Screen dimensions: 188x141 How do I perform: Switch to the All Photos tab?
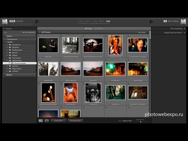tap(89, 29)
